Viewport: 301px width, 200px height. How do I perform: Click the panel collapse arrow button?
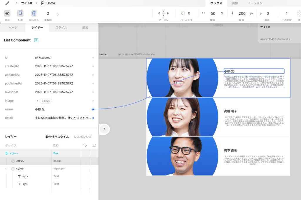(104, 129)
